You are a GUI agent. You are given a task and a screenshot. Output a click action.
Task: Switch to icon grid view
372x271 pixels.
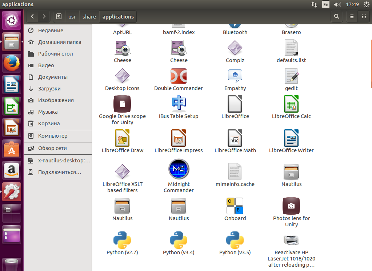(363, 16)
